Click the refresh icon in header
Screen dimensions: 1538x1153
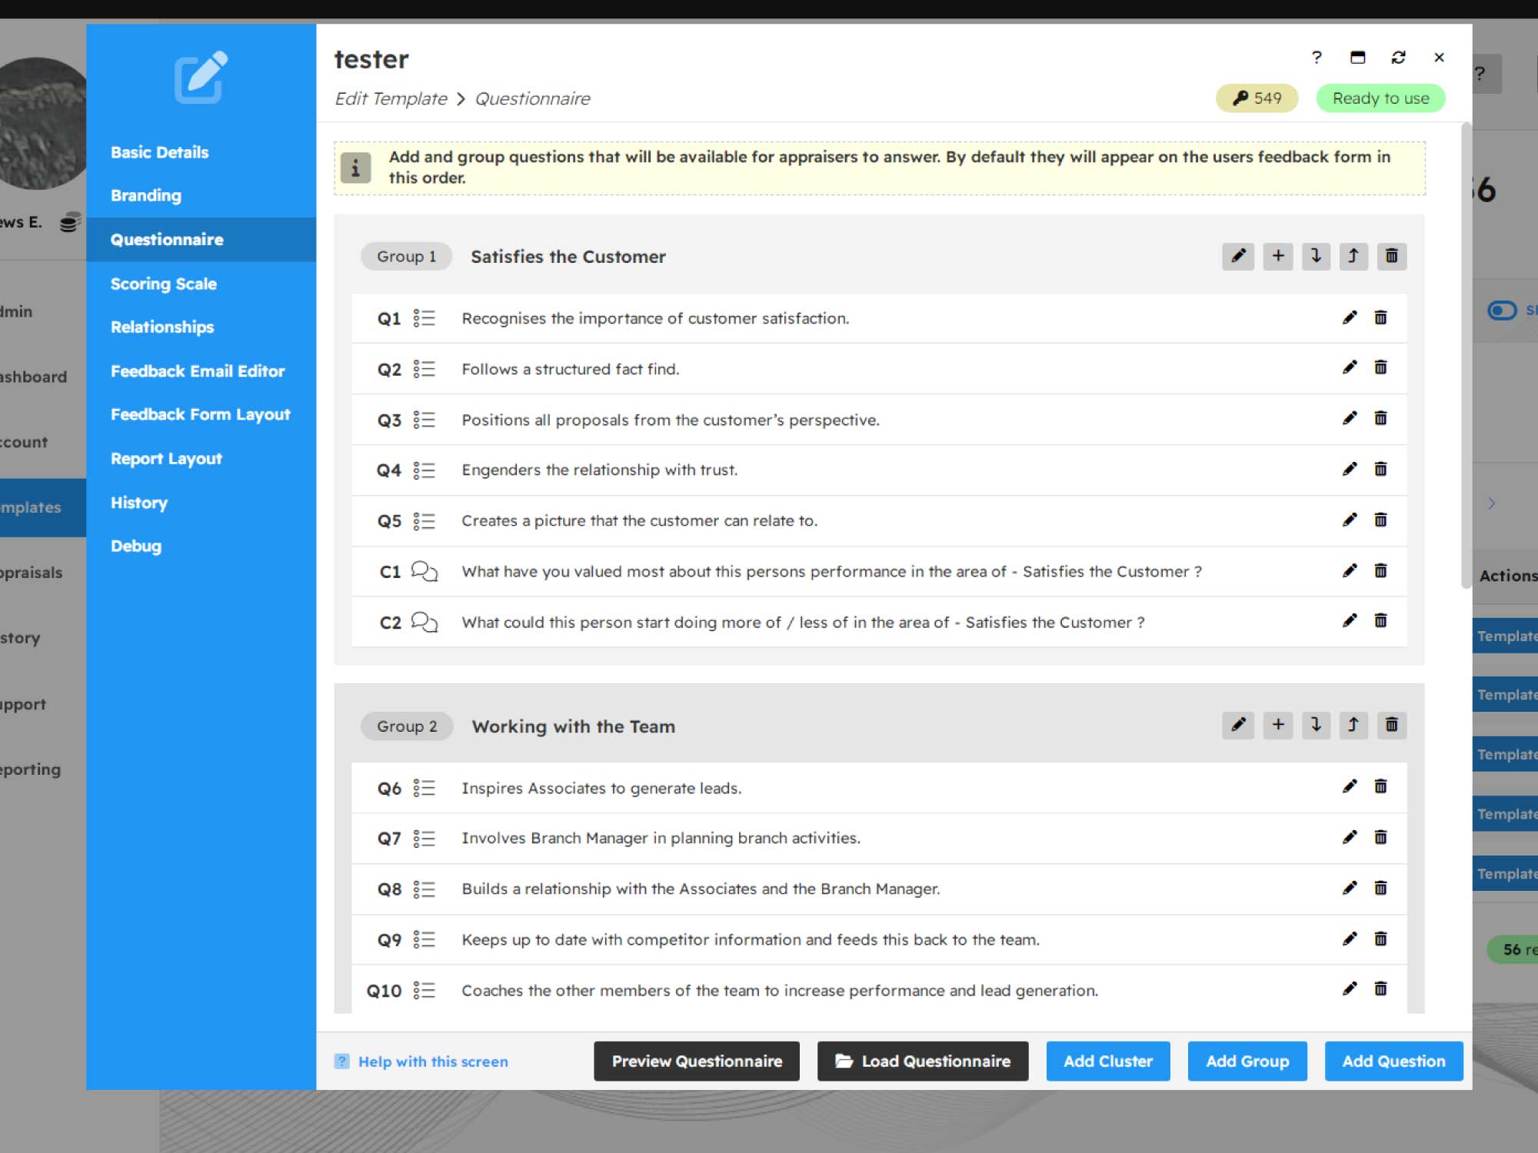[x=1398, y=58]
